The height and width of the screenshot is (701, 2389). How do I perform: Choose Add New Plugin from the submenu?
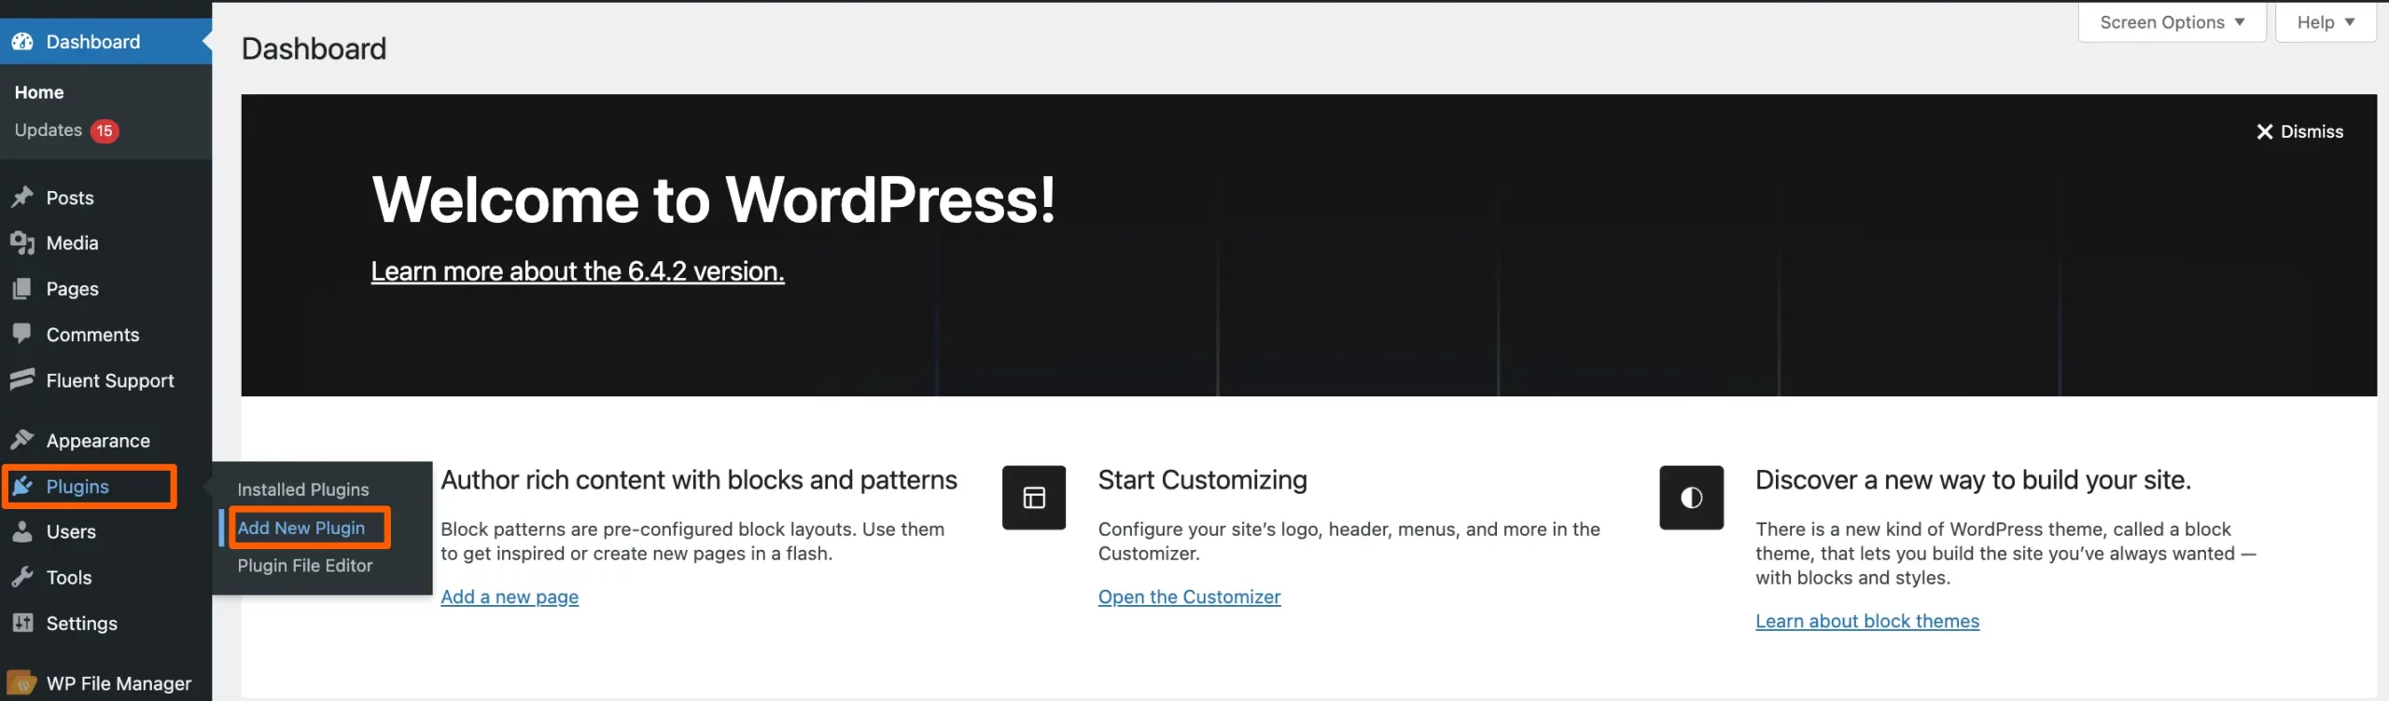click(301, 527)
